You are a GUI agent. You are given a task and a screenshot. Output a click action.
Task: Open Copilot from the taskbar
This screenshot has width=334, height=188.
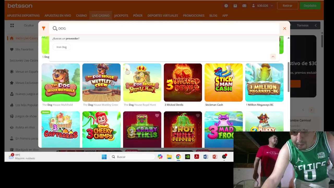click(160, 157)
